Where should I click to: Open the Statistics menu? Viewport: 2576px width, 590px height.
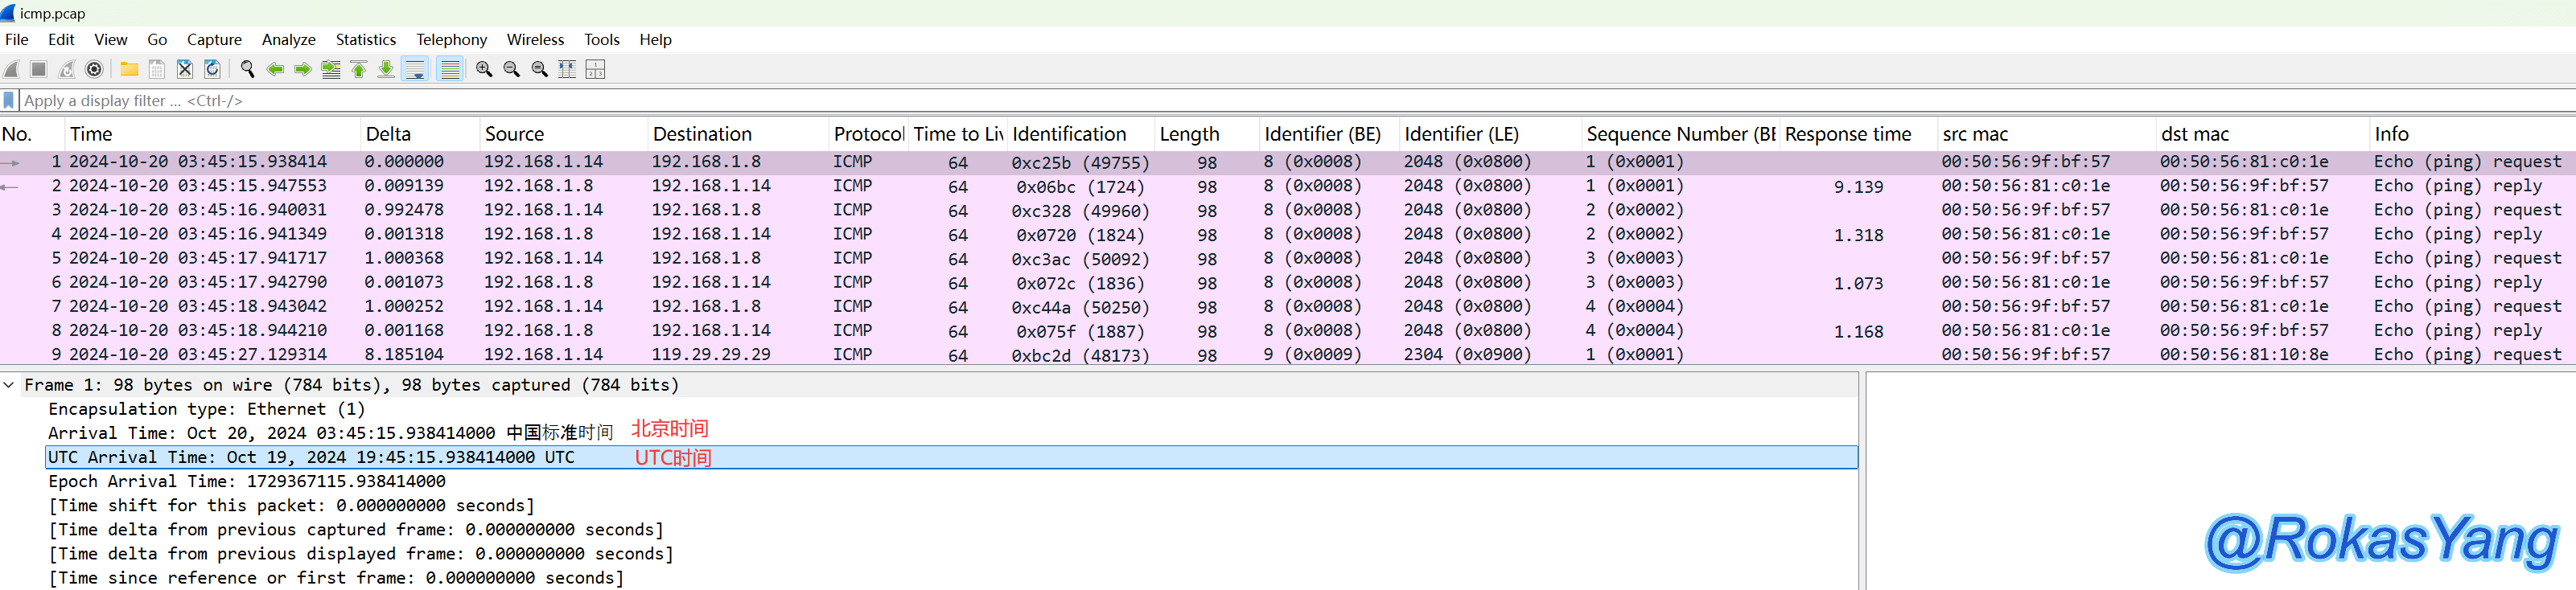365,40
